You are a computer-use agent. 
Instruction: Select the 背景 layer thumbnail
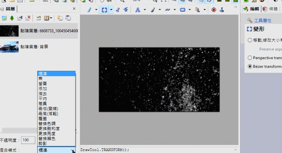point(9,47)
